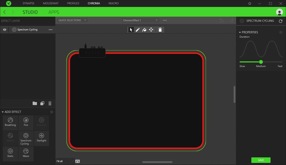Click the Duration slider handle
This screenshot has width=286, height=165.
(x=261, y=62)
